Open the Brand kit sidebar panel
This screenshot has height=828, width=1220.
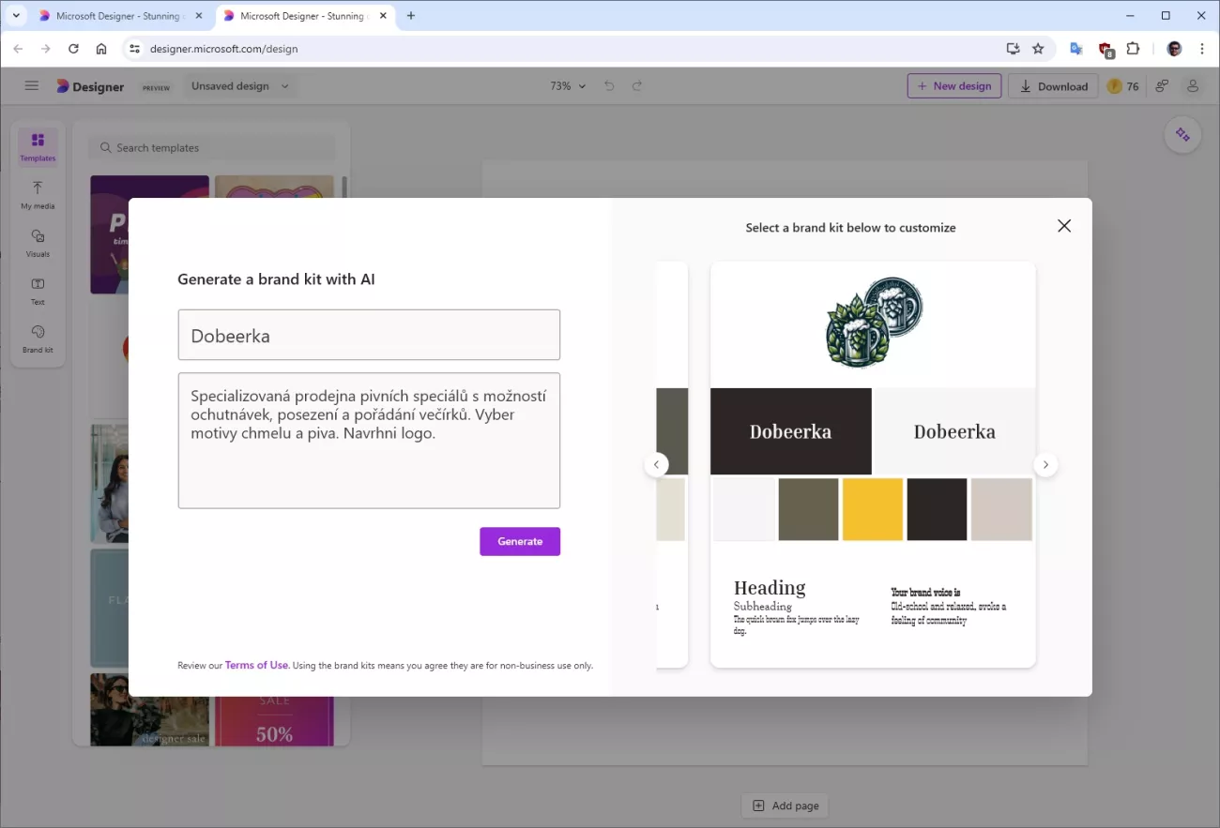coord(38,338)
